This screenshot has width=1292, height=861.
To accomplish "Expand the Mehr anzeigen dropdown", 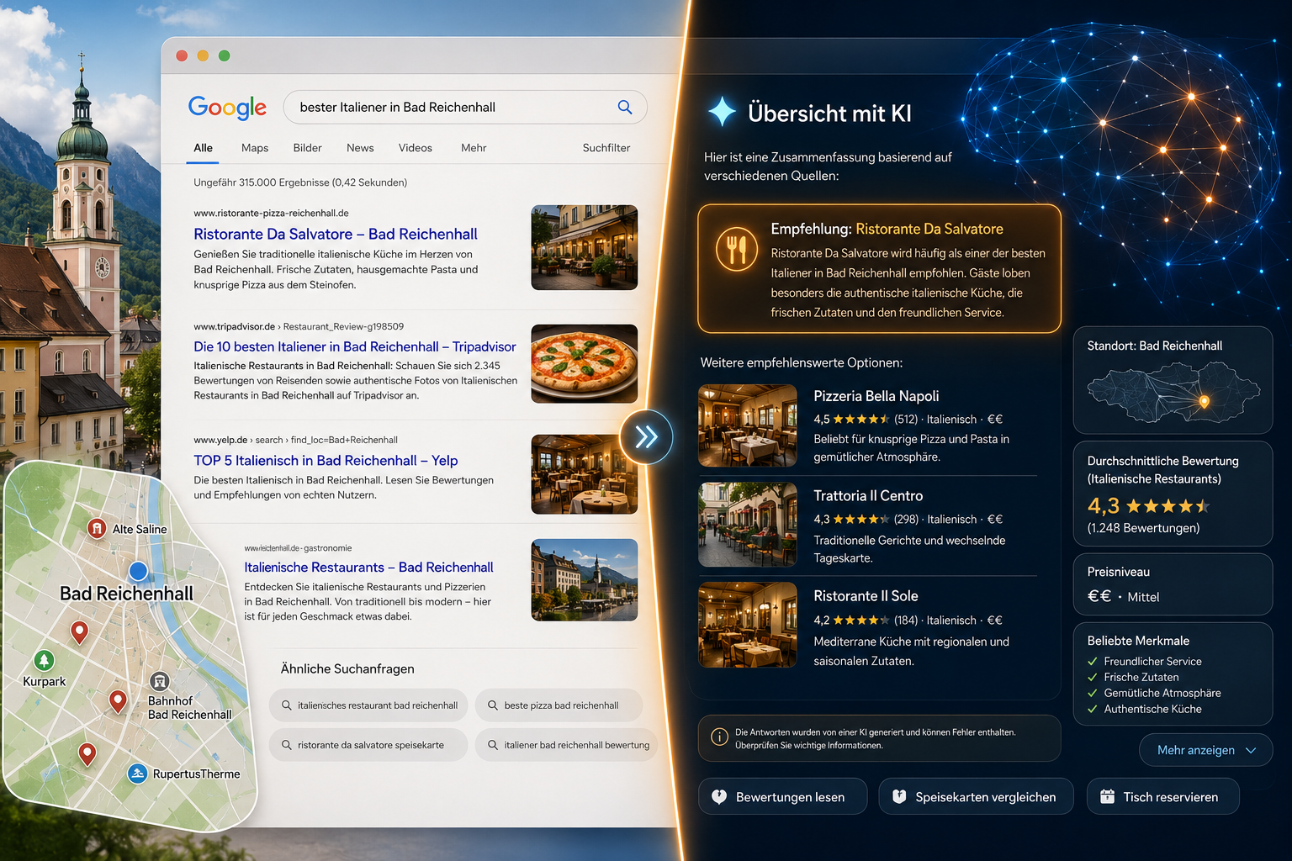I will (x=1206, y=750).
